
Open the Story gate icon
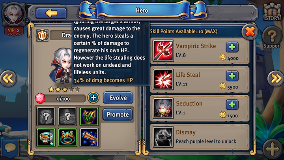click(x=272, y=11)
